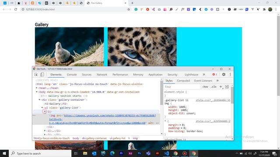The height and width of the screenshot is (157, 280).
Task: Toggle the computed styles sidebar pane
Action: [x=227, y=87]
